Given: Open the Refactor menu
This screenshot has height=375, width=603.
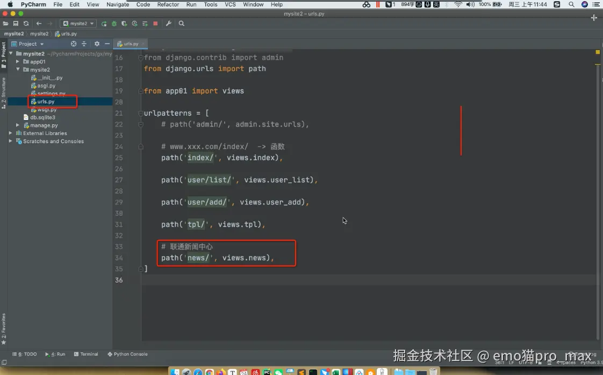Looking at the screenshot, I should (x=168, y=5).
